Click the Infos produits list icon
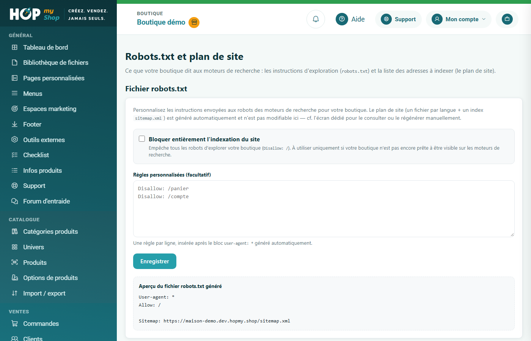Viewport: 531px width, 341px height. [15, 170]
